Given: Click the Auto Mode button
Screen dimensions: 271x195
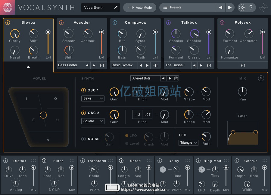Looking at the screenshot, I should (140, 7).
